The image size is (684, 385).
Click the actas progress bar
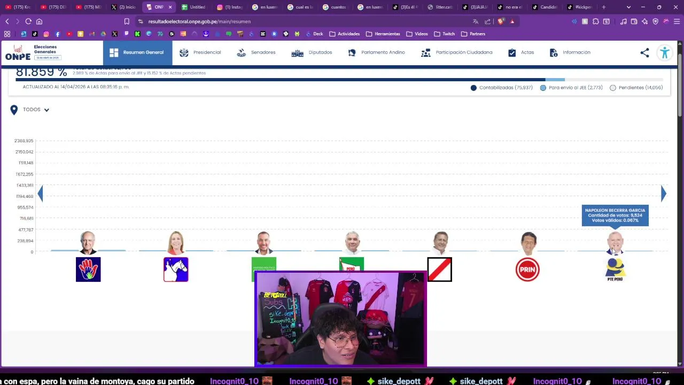pos(339,80)
